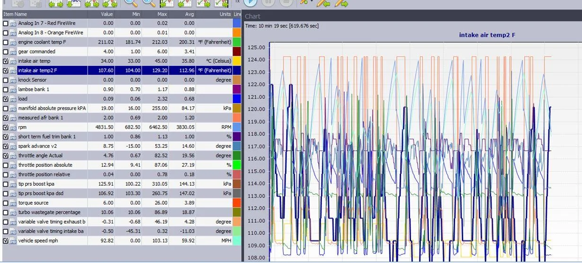This screenshot has width=582, height=263.
Task: Enable the engine coolant temp F checkbox
Action: pyautogui.click(x=6, y=42)
